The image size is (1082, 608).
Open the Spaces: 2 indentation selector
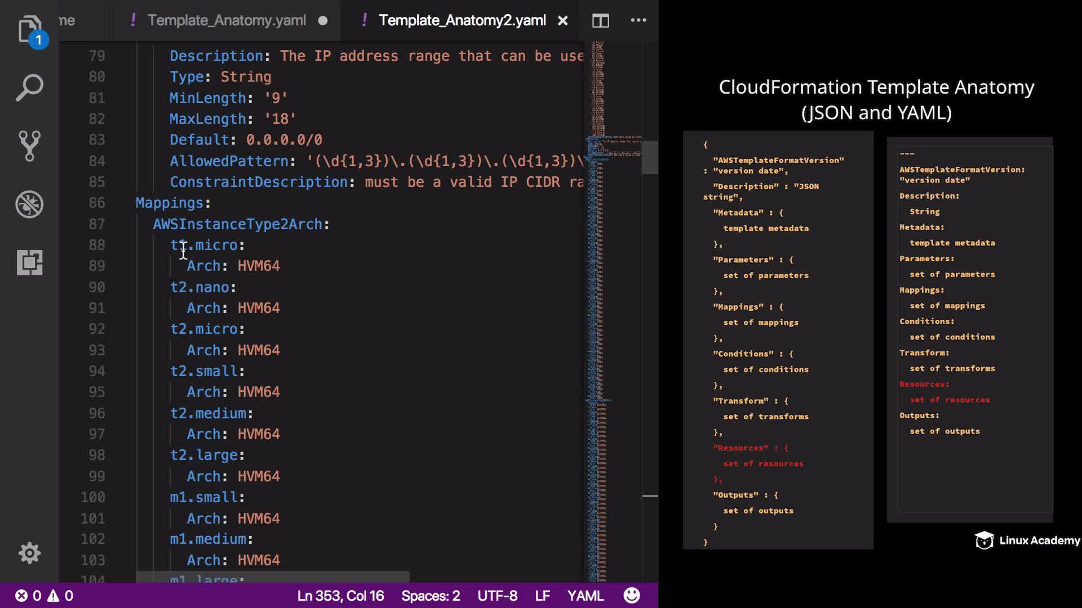click(x=431, y=596)
